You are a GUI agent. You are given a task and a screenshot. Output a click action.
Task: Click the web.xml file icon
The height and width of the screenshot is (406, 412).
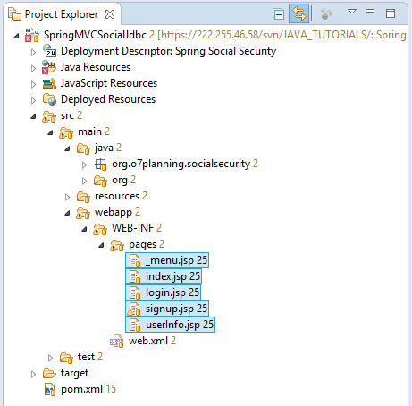116,341
